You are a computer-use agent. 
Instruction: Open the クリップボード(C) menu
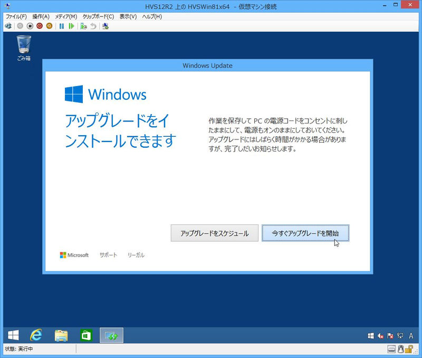pos(98,16)
